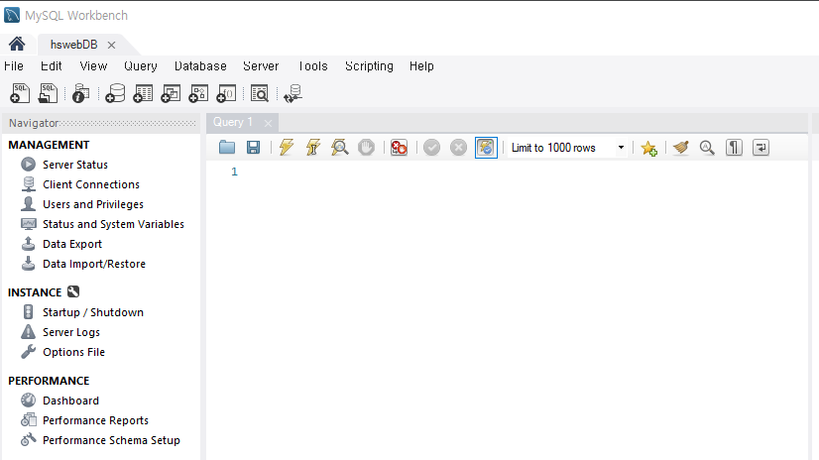Open Server Logs
The image size is (819, 460).
coord(71,332)
